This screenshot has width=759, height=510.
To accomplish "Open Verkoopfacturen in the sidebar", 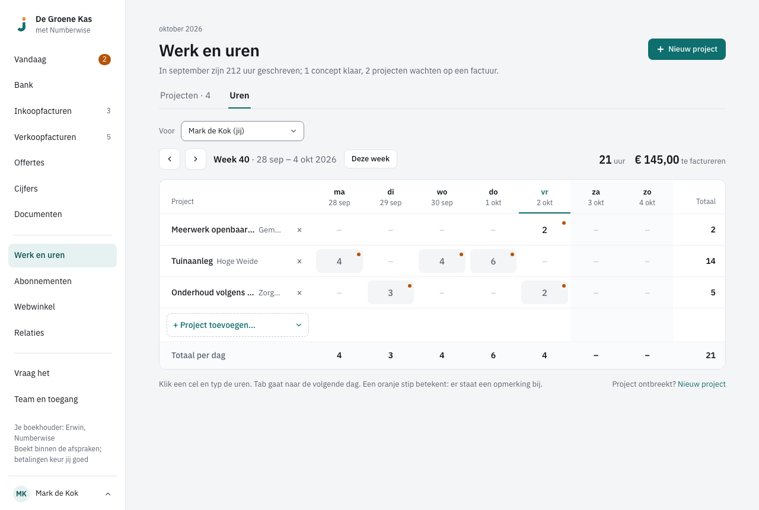I will 62,137.
